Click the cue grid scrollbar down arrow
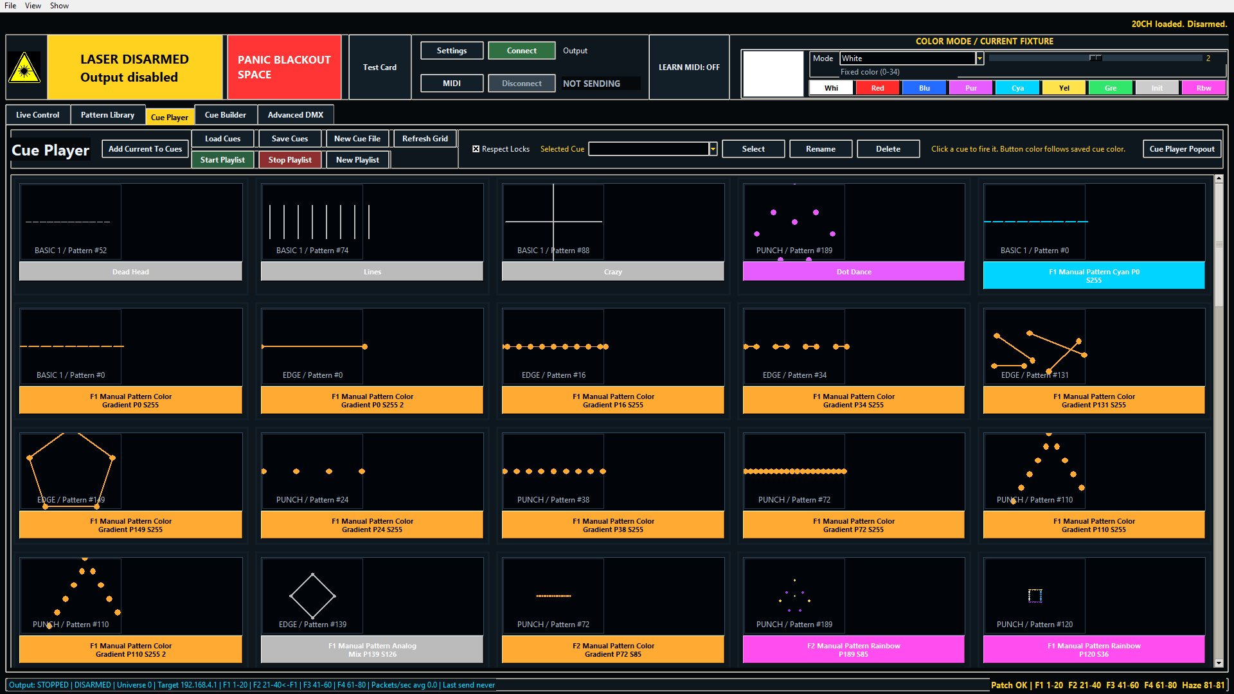Image resolution: width=1234 pixels, height=694 pixels. point(1219,663)
